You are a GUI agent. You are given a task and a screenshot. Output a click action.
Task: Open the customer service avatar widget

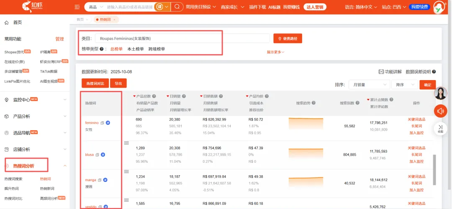coord(440,93)
